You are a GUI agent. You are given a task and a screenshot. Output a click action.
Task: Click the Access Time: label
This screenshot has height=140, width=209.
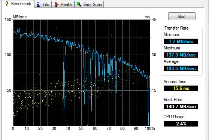pyautogui.click(x=176, y=82)
